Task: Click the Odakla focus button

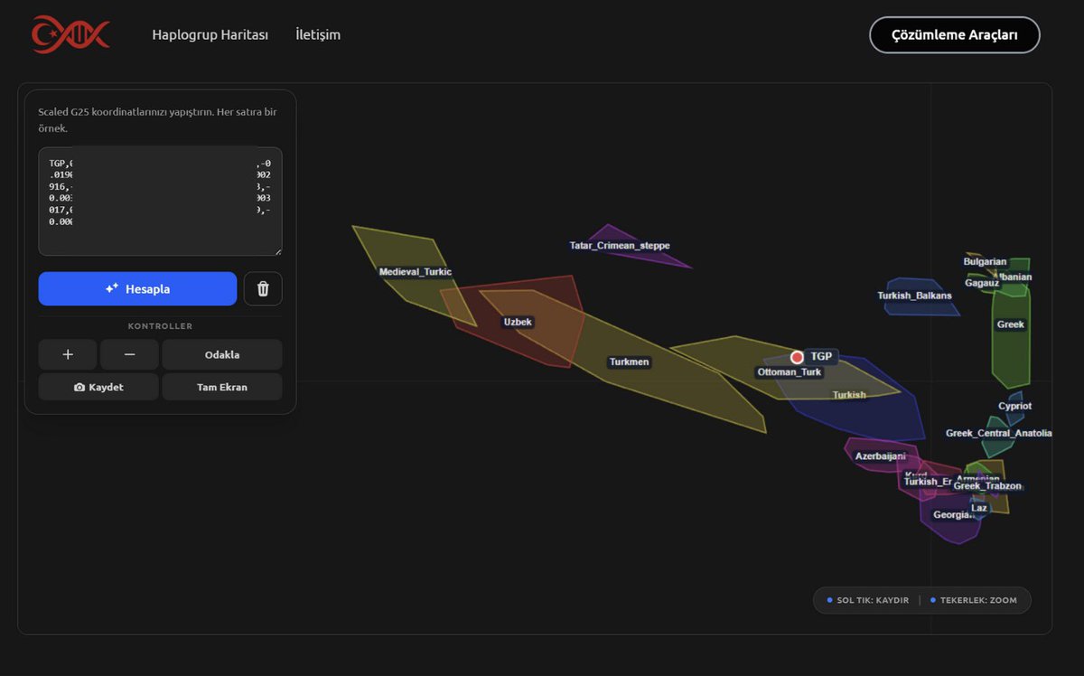Action: pyautogui.click(x=222, y=354)
